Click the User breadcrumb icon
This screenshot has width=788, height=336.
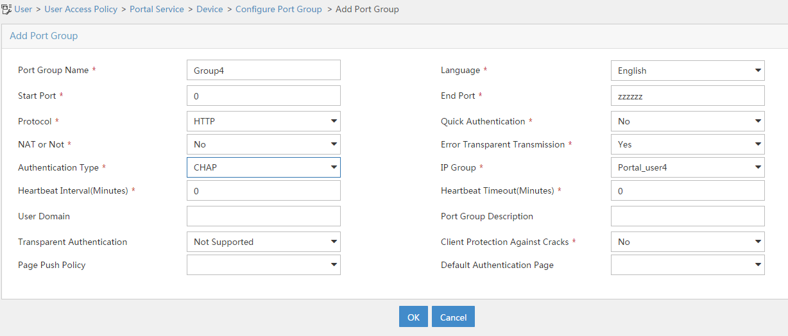7,10
